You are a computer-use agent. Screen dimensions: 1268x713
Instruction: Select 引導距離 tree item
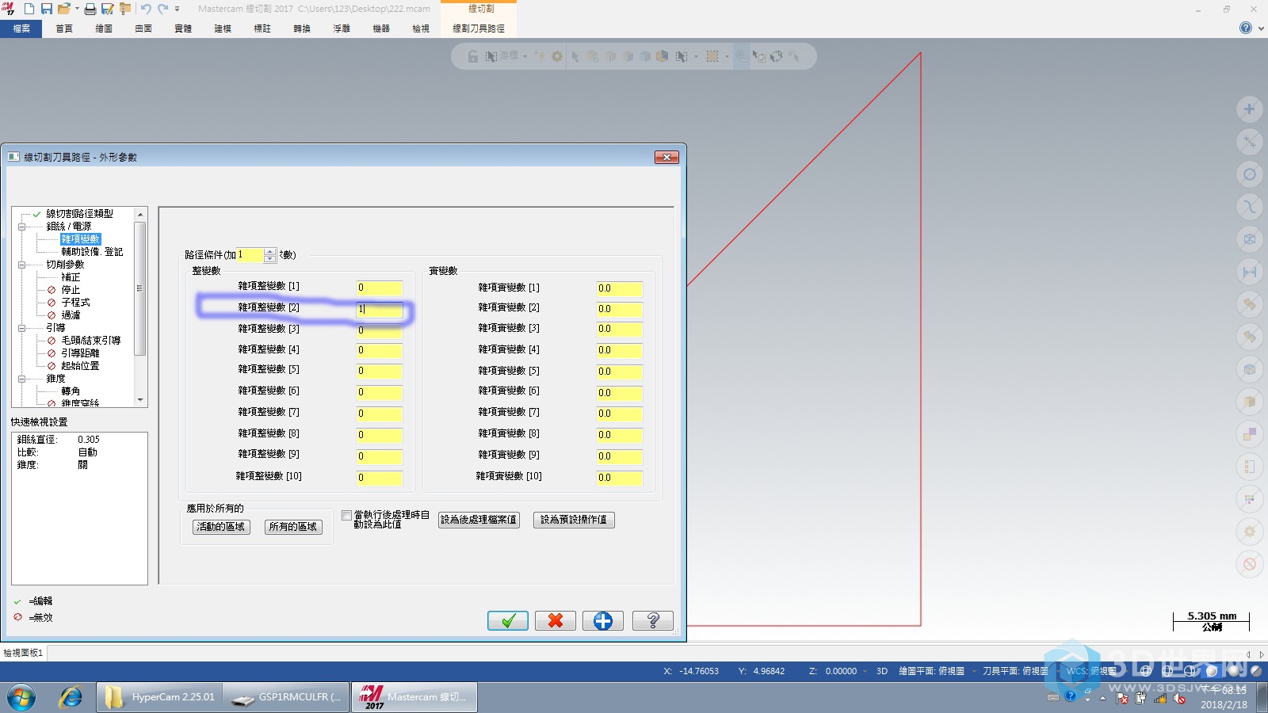pyautogui.click(x=80, y=353)
